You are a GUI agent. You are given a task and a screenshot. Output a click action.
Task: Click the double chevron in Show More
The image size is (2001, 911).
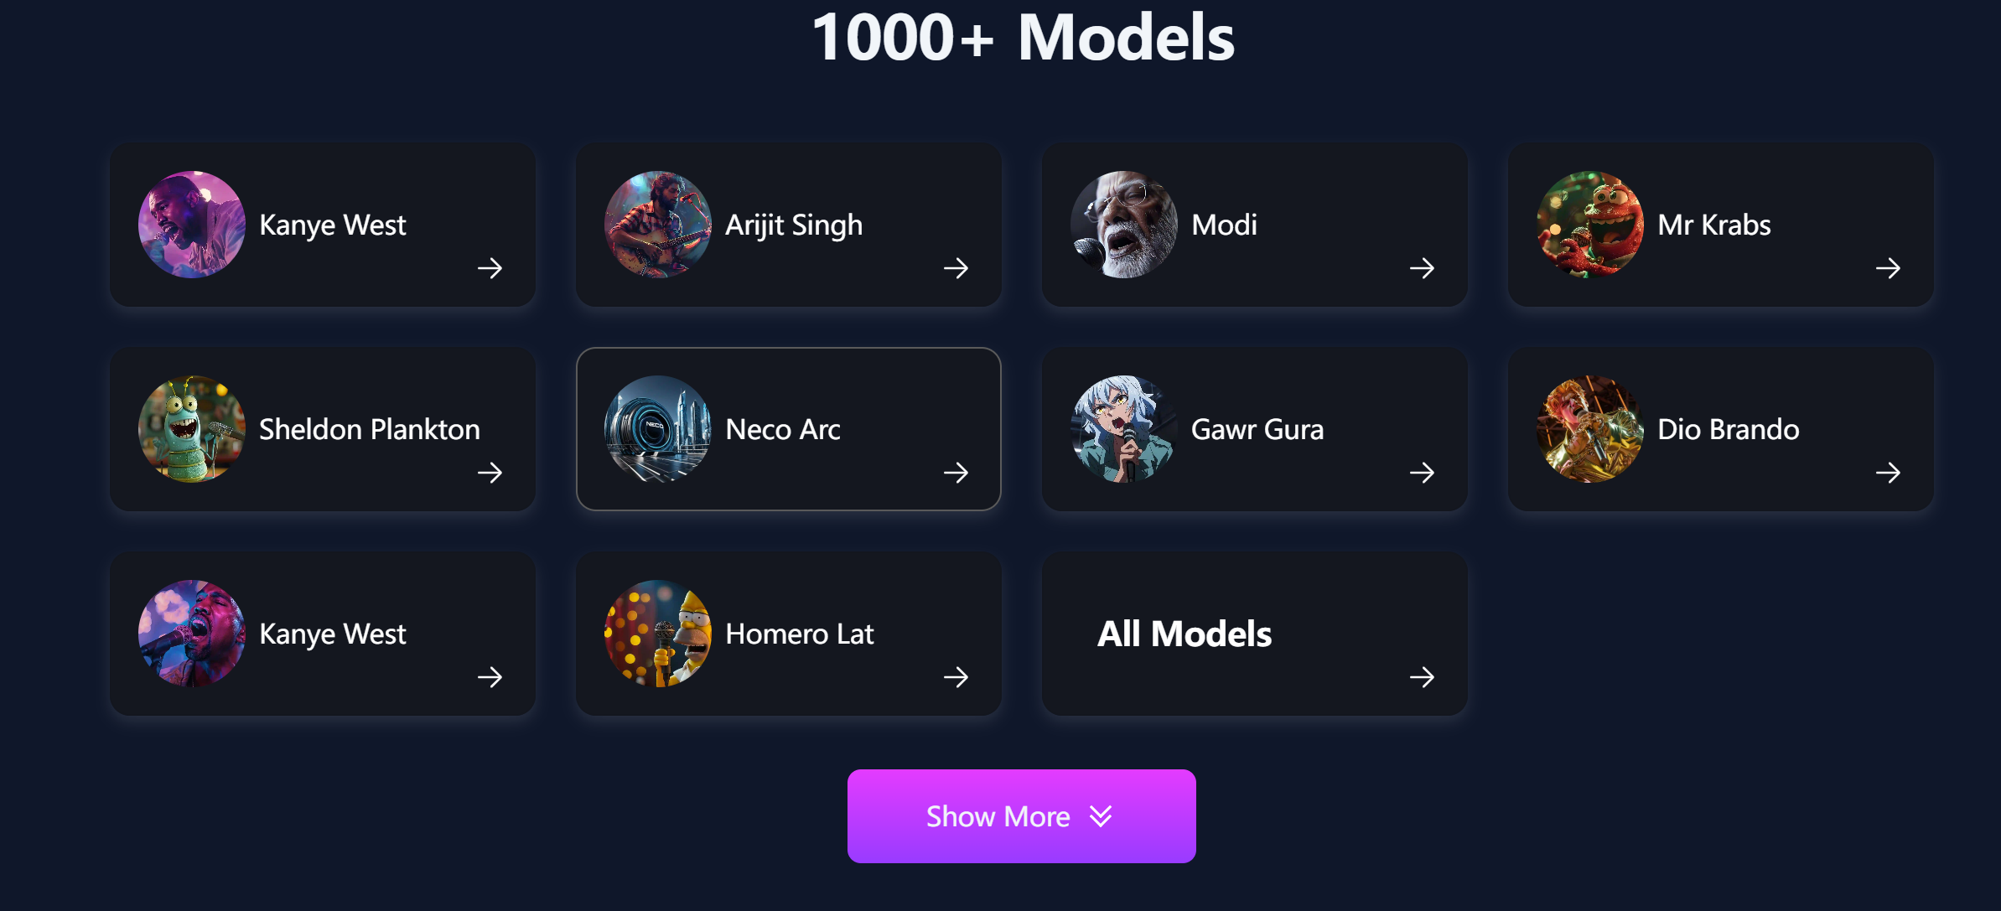[x=1101, y=816]
